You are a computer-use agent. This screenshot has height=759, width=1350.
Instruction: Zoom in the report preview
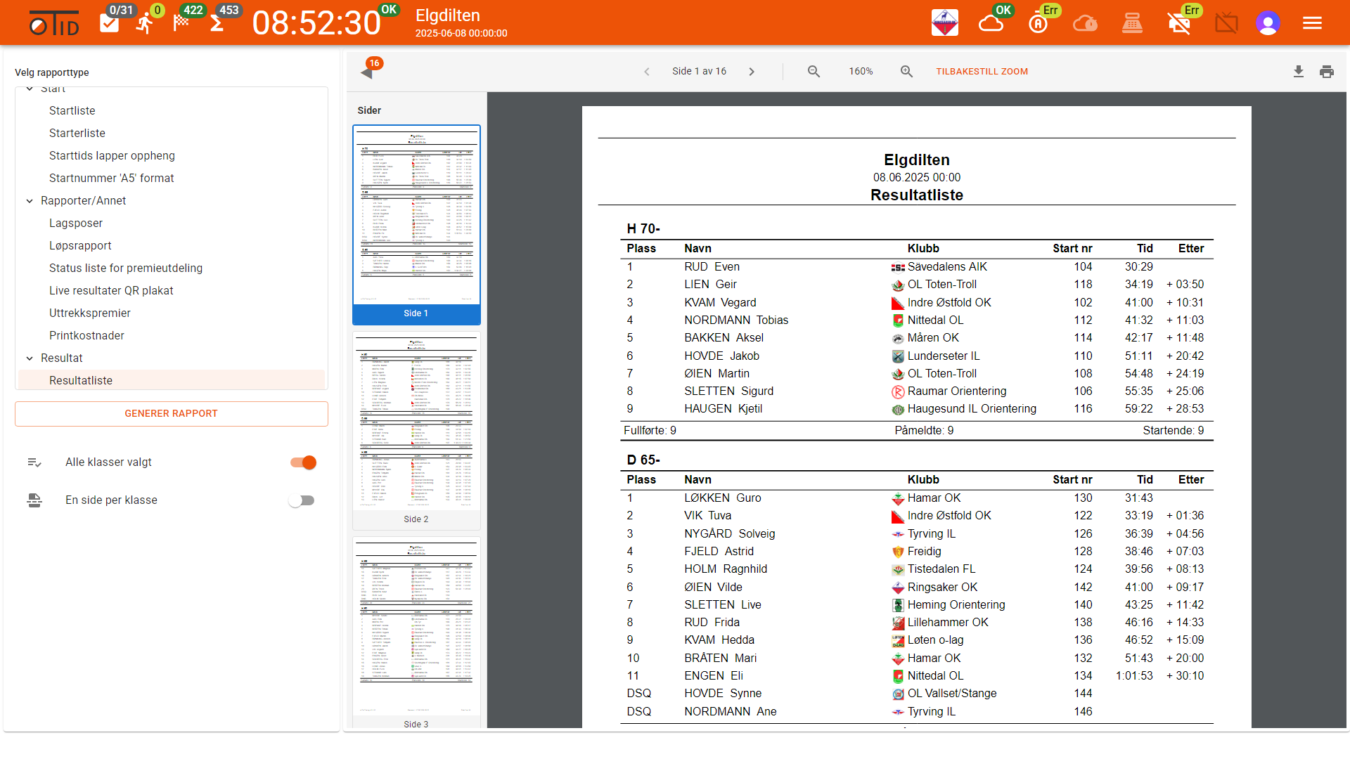point(906,71)
